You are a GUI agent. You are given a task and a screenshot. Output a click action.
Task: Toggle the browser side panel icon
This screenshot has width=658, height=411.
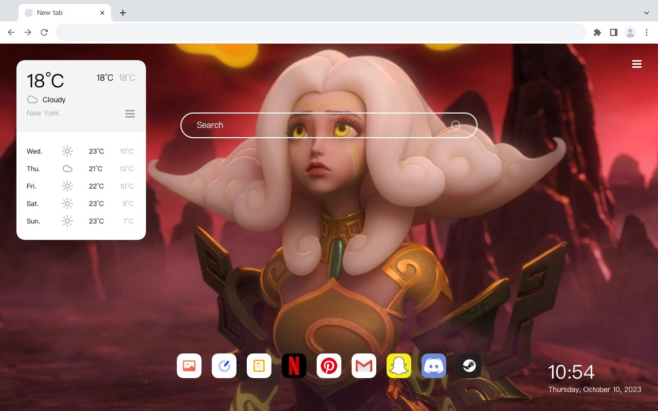613,32
